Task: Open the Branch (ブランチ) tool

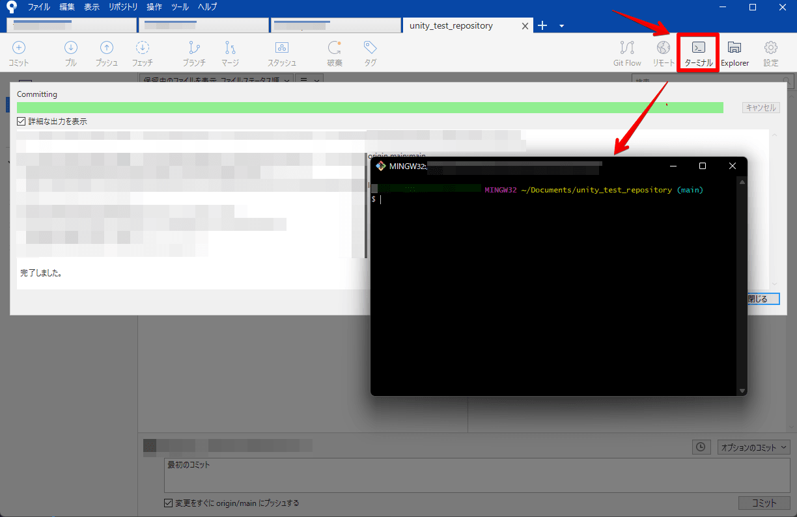Action: coord(194,53)
